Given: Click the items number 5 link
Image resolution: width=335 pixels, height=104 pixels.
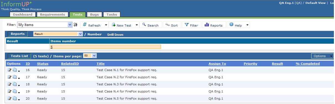Looking at the screenshot, I should pos(51,47).
